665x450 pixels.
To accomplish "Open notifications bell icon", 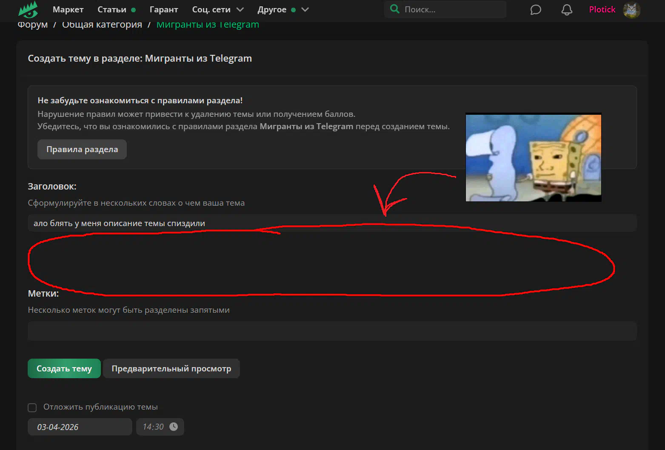I will tap(566, 10).
